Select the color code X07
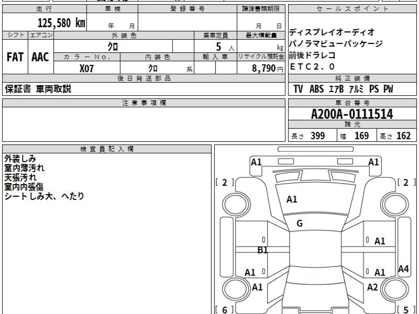Viewport: 419px width, 314px height. click(x=87, y=68)
